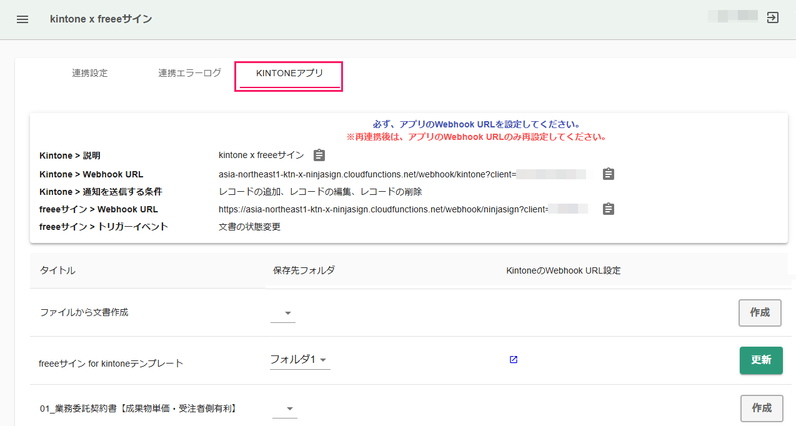Image resolution: width=796 pixels, height=426 pixels.
Task: Click the freeeサイン > トリガーイベント label
Action: click(104, 227)
